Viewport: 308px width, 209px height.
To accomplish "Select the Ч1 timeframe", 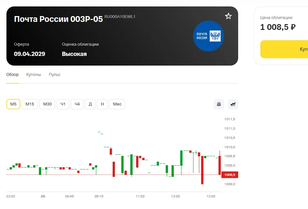I will (63, 104).
